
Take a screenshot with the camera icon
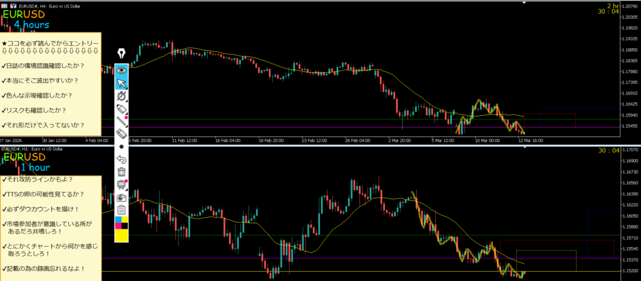121,197
